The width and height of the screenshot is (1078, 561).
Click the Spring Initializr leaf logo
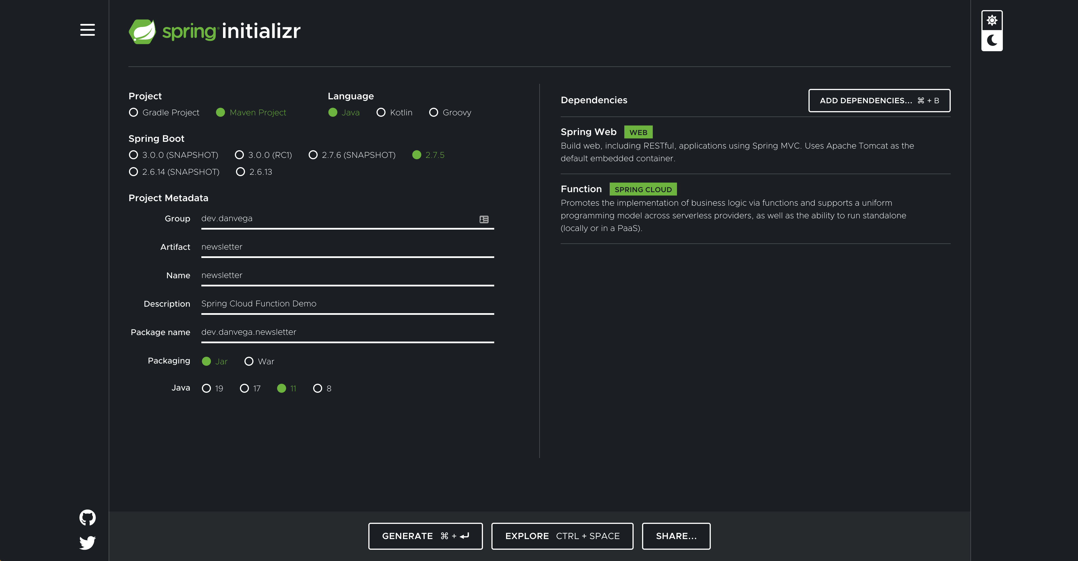pyautogui.click(x=142, y=31)
